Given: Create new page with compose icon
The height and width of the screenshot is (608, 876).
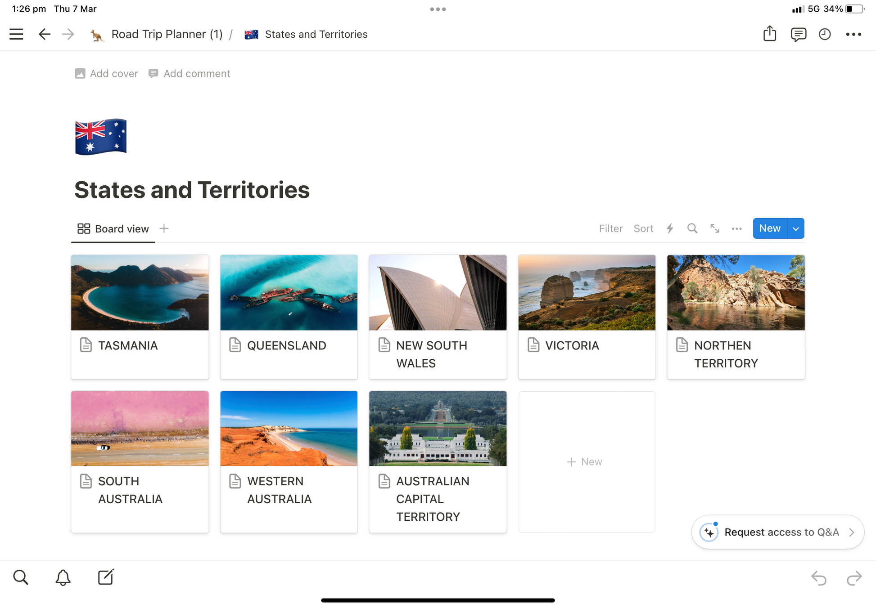Looking at the screenshot, I should coord(106,577).
